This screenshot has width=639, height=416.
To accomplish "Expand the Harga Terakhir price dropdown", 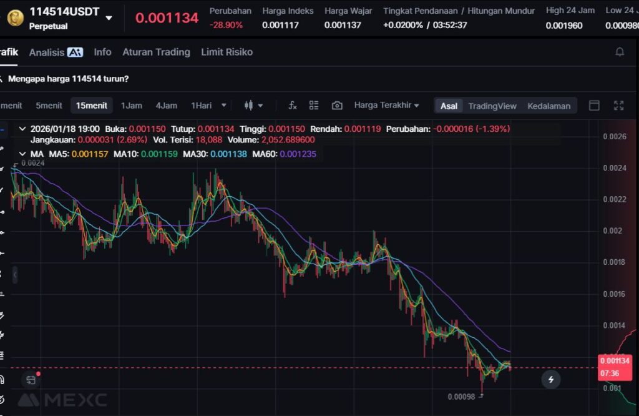I will point(386,105).
